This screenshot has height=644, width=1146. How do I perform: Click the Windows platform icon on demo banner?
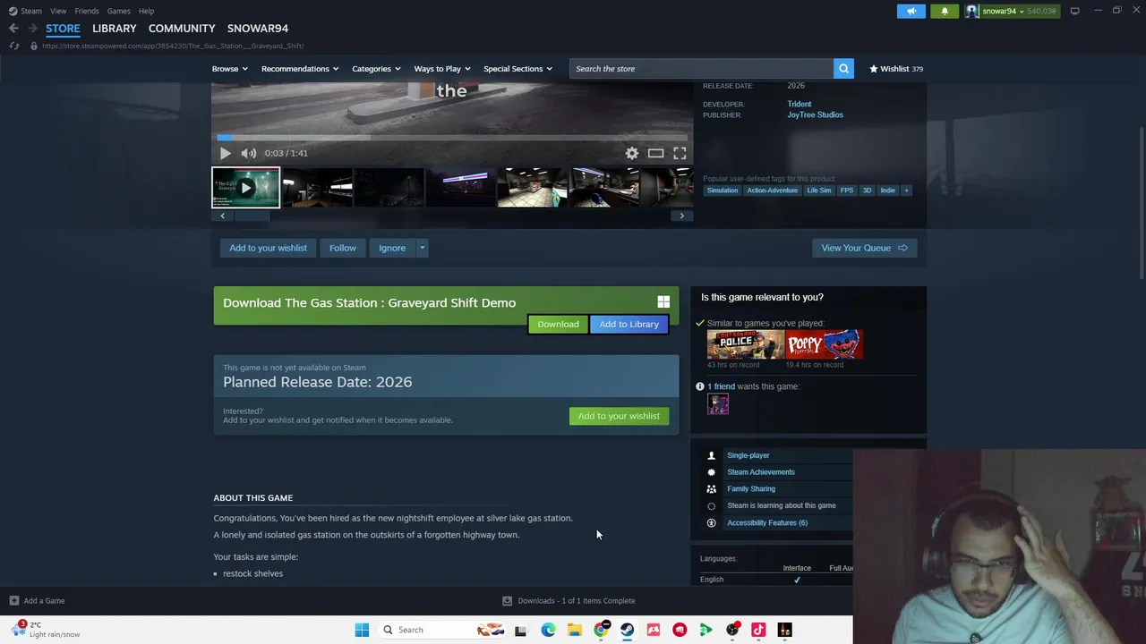(663, 302)
